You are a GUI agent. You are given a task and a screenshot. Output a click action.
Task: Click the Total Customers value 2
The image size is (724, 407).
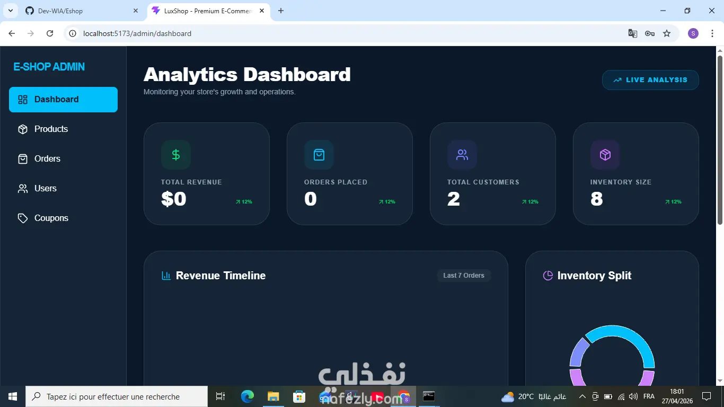[454, 199]
